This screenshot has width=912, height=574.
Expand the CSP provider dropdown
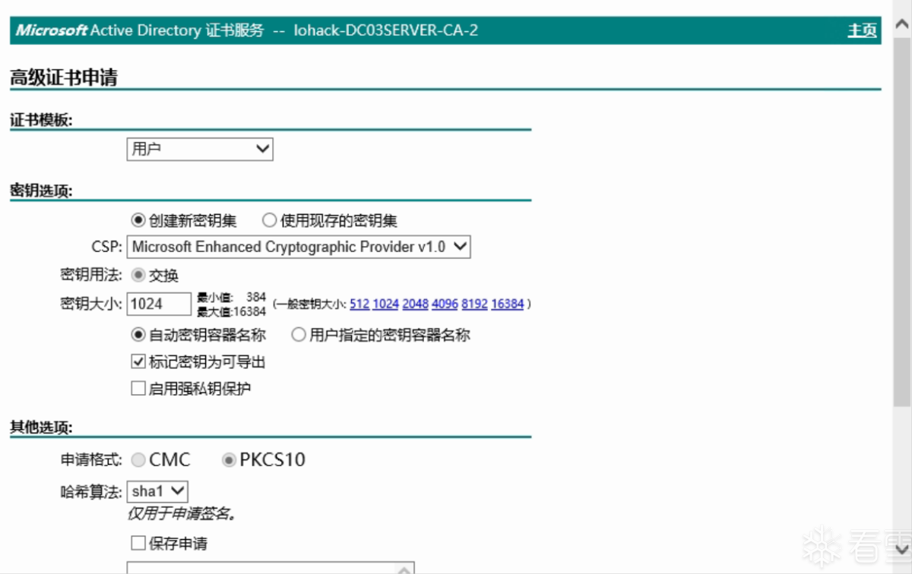299,247
